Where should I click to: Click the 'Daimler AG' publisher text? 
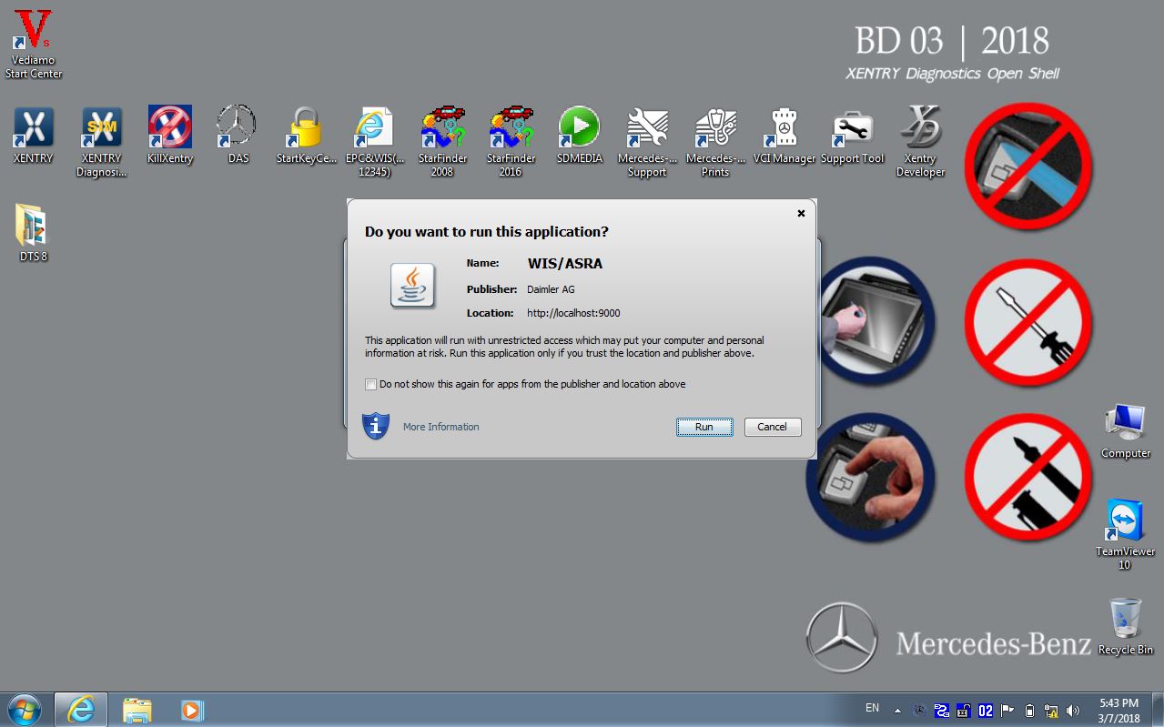point(551,289)
